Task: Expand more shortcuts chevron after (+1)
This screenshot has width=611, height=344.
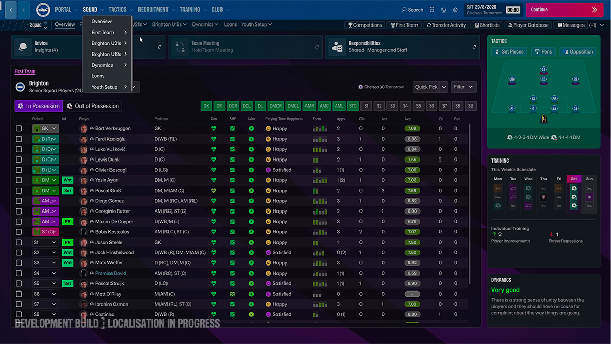Action: (602, 25)
